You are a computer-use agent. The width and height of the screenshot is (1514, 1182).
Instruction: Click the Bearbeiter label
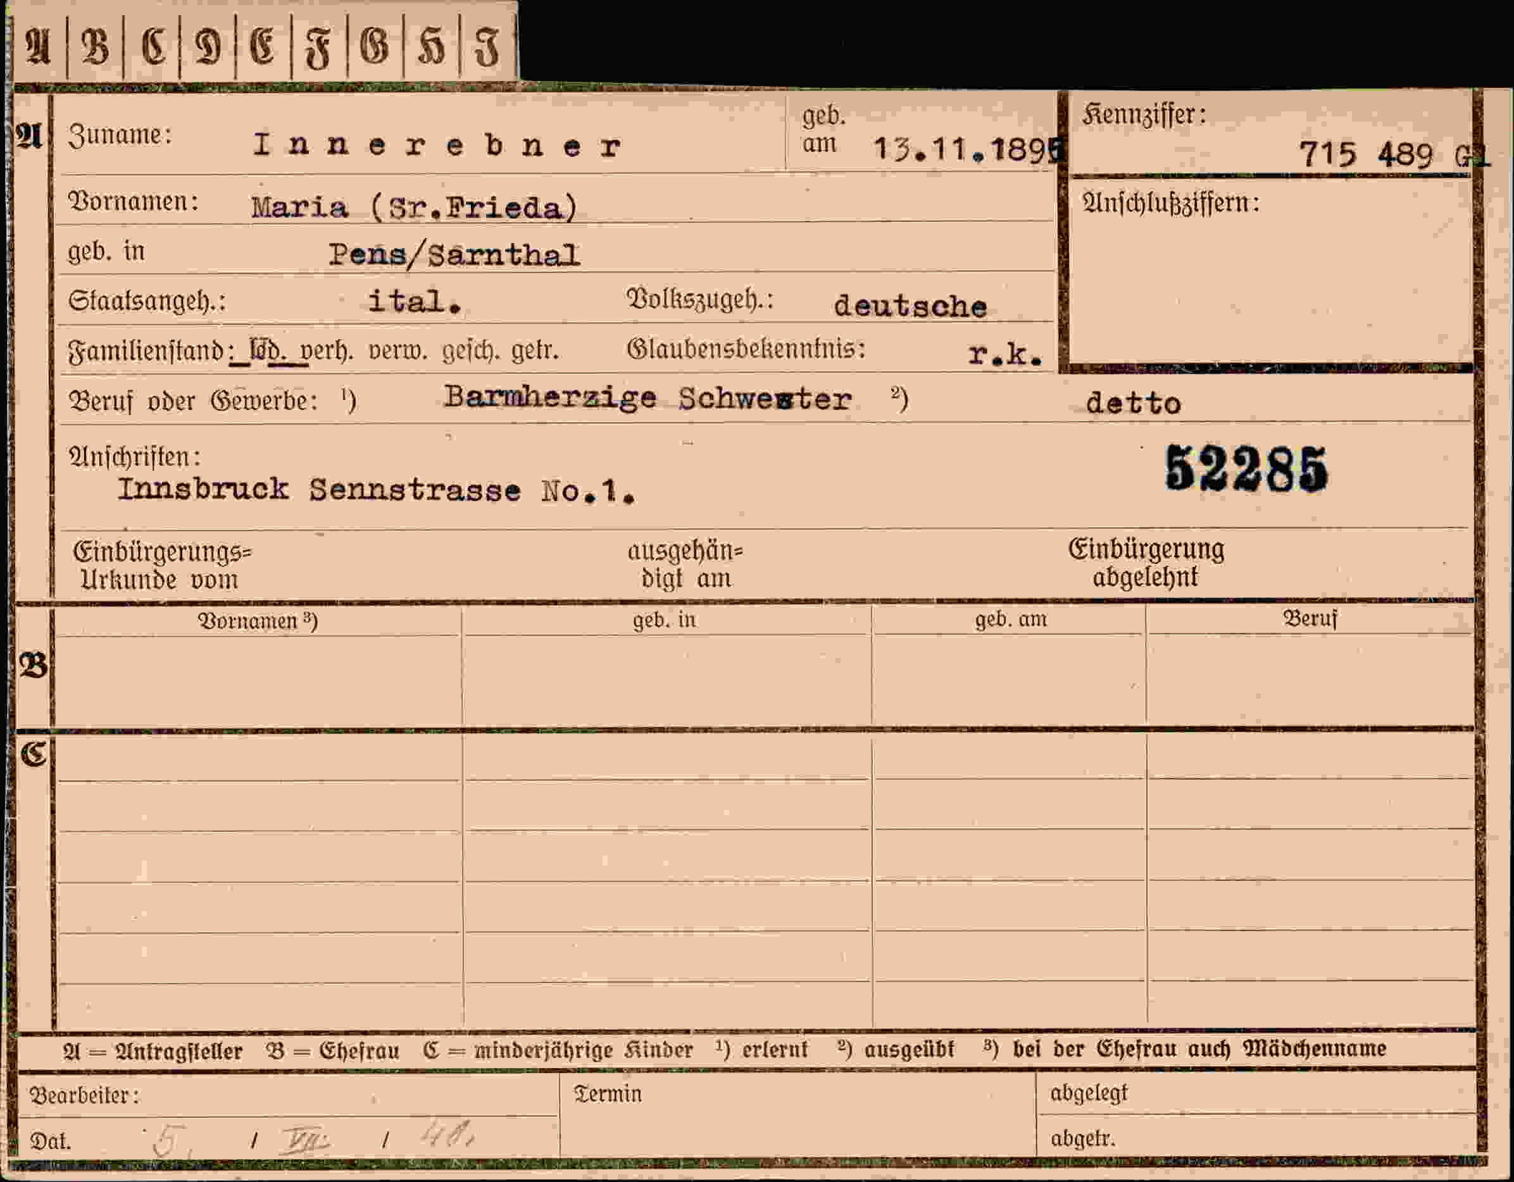[x=84, y=1095]
